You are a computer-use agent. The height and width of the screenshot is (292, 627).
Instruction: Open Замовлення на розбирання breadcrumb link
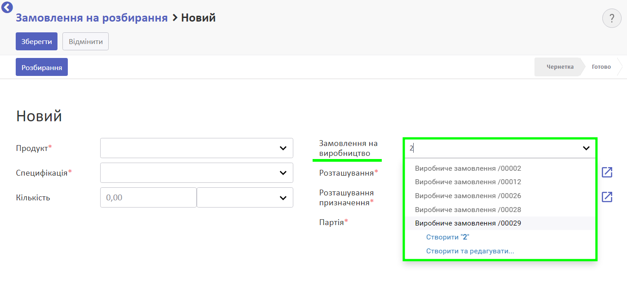[92, 18]
